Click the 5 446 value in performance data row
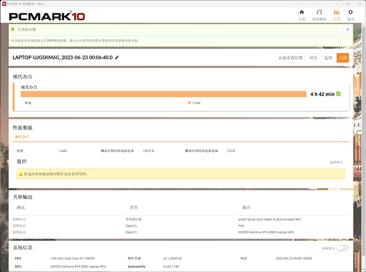The width and height of the screenshot is (366, 272). click(63, 151)
